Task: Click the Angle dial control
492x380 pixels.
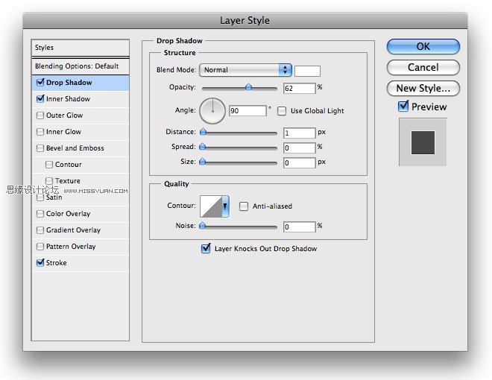Action: [x=212, y=111]
